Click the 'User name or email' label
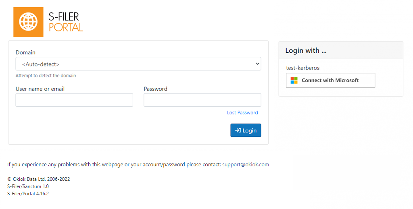The height and width of the screenshot is (209, 413). click(x=40, y=89)
